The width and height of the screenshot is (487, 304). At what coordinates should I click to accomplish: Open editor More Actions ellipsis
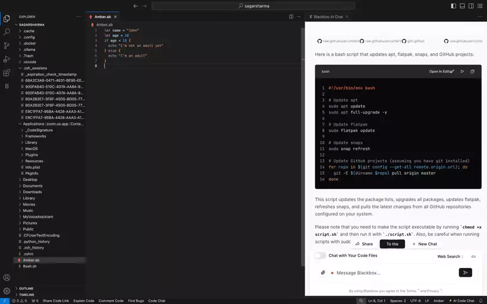click(299, 17)
